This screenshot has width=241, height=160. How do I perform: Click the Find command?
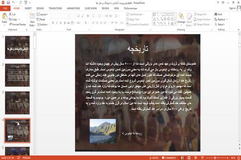[218, 14]
